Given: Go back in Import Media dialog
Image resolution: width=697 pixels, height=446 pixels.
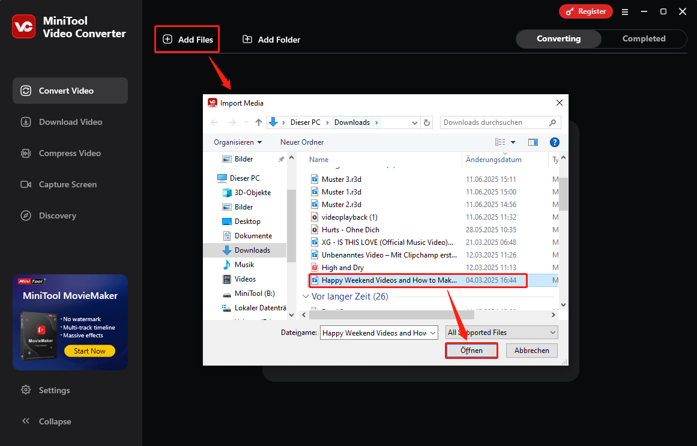Looking at the screenshot, I should coord(214,122).
